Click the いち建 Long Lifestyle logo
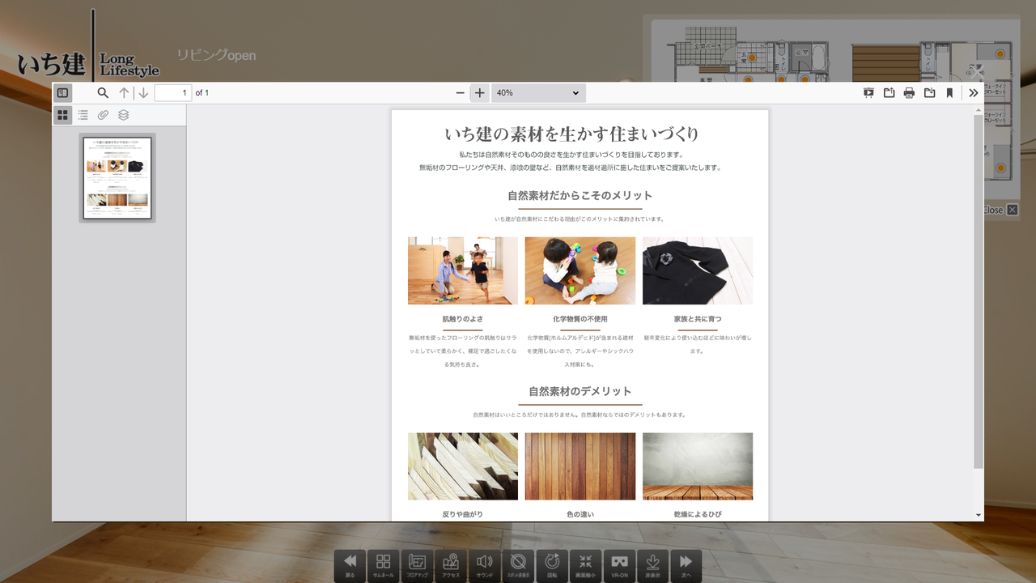The image size is (1036, 583). coord(87,47)
